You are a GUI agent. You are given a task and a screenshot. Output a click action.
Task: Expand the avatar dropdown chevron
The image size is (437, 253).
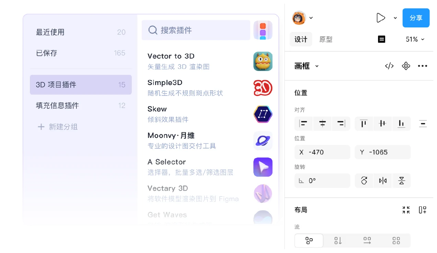(x=311, y=18)
